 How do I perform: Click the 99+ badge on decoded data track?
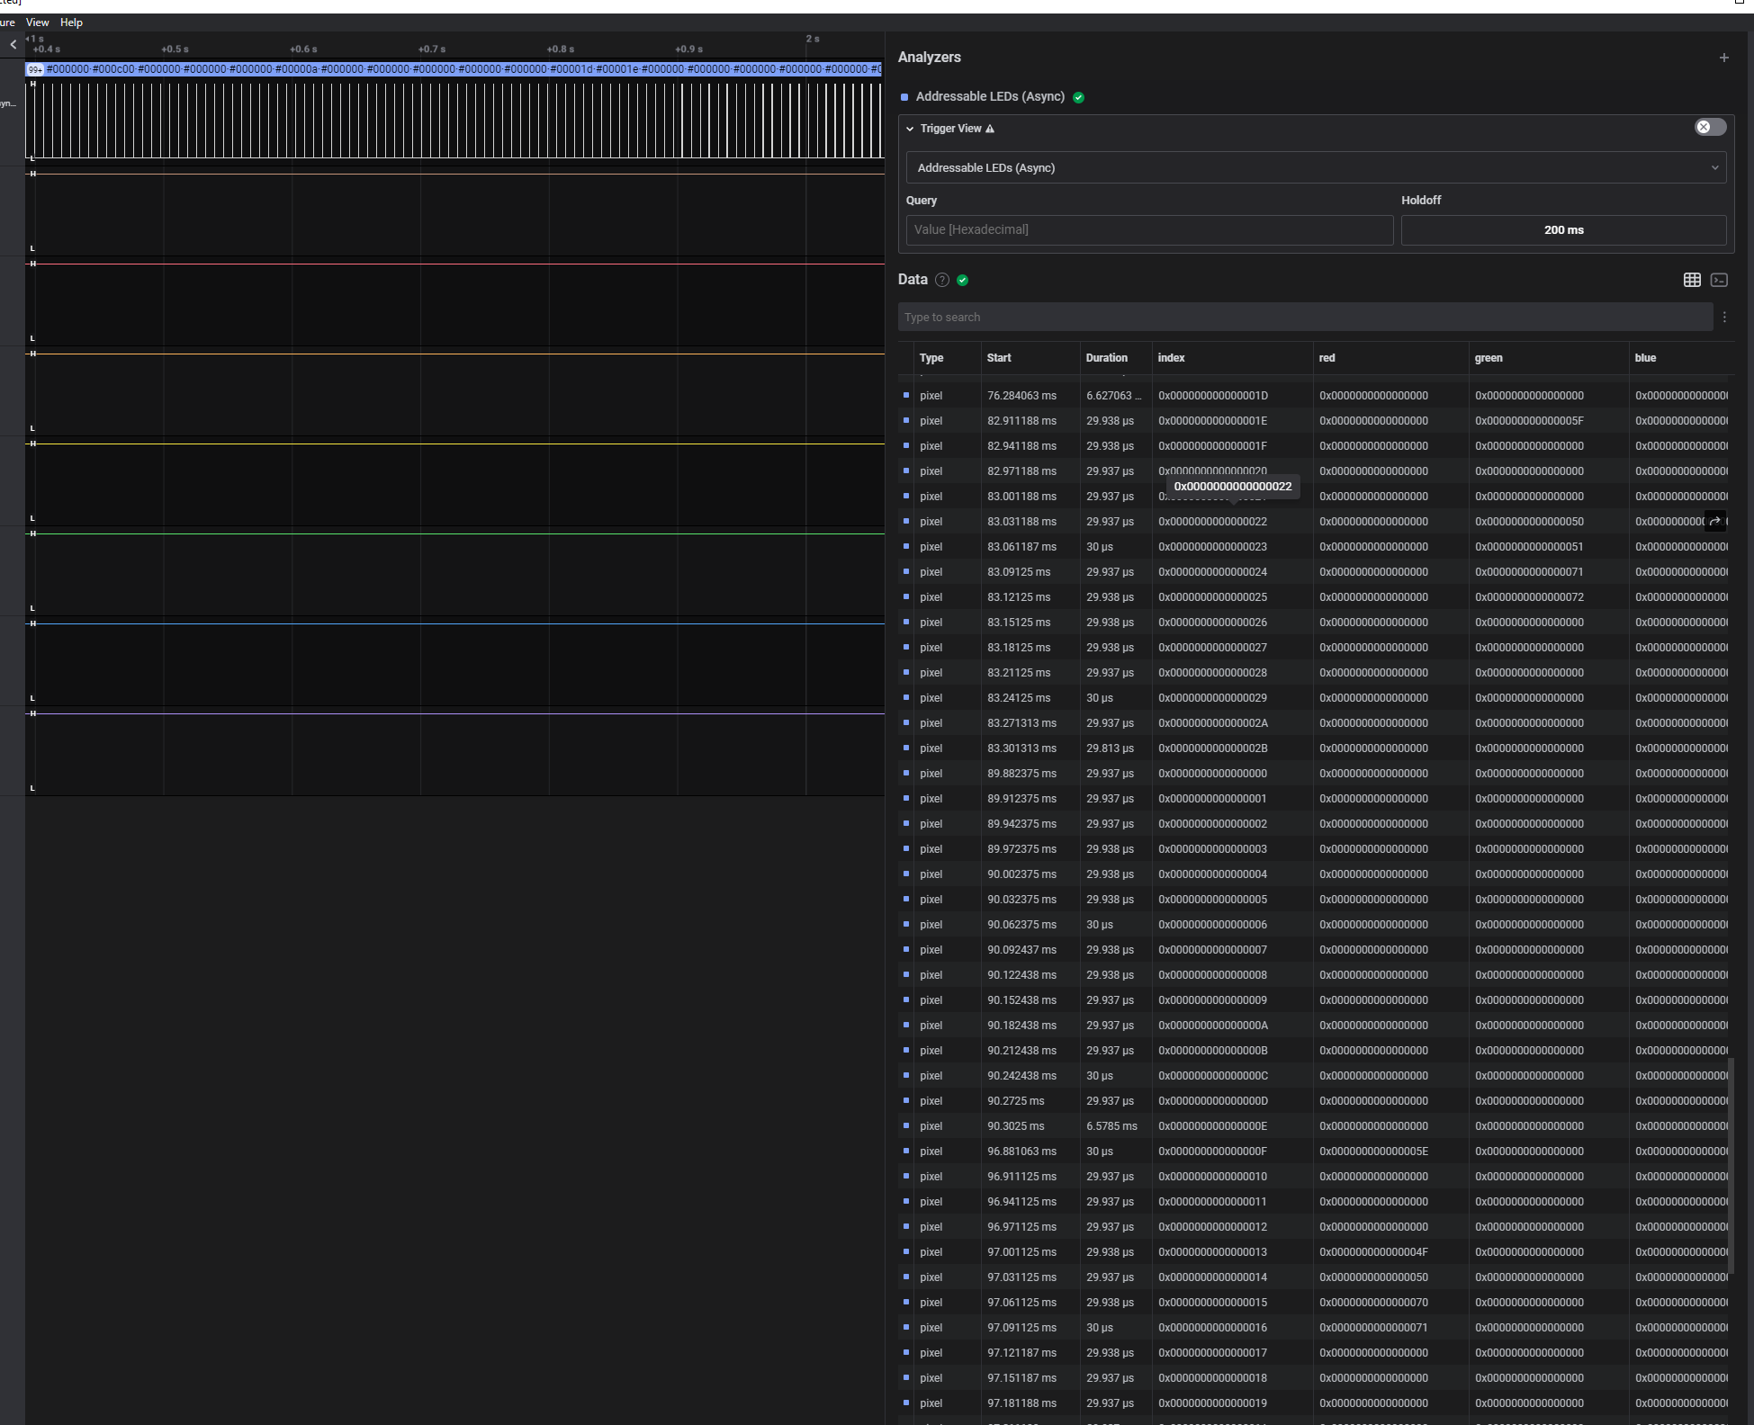[34, 69]
